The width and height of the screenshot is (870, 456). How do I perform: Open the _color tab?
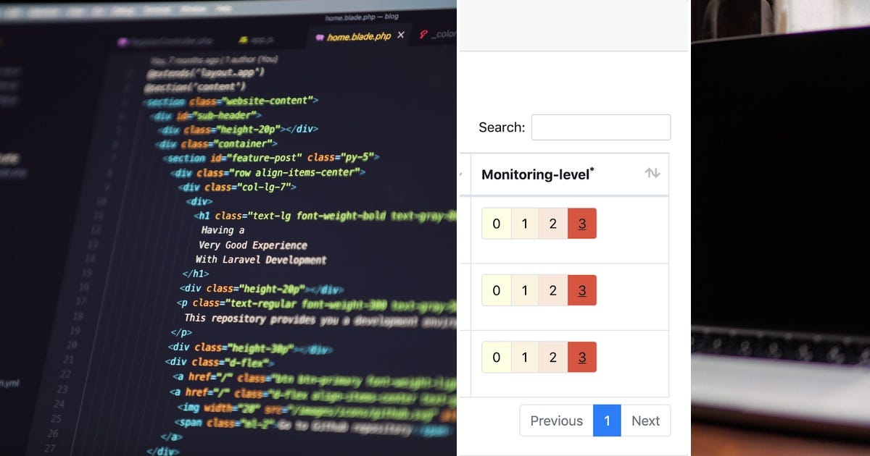click(x=439, y=35)
